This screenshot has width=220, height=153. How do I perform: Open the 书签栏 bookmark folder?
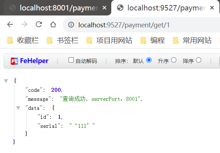click(x=63, y=40)
